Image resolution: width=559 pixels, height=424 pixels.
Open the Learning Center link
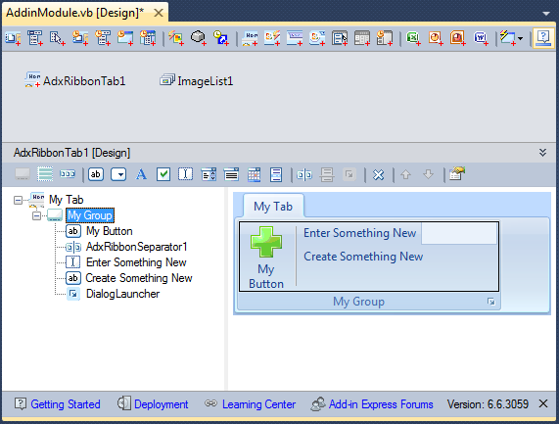(x=258, y=404)
